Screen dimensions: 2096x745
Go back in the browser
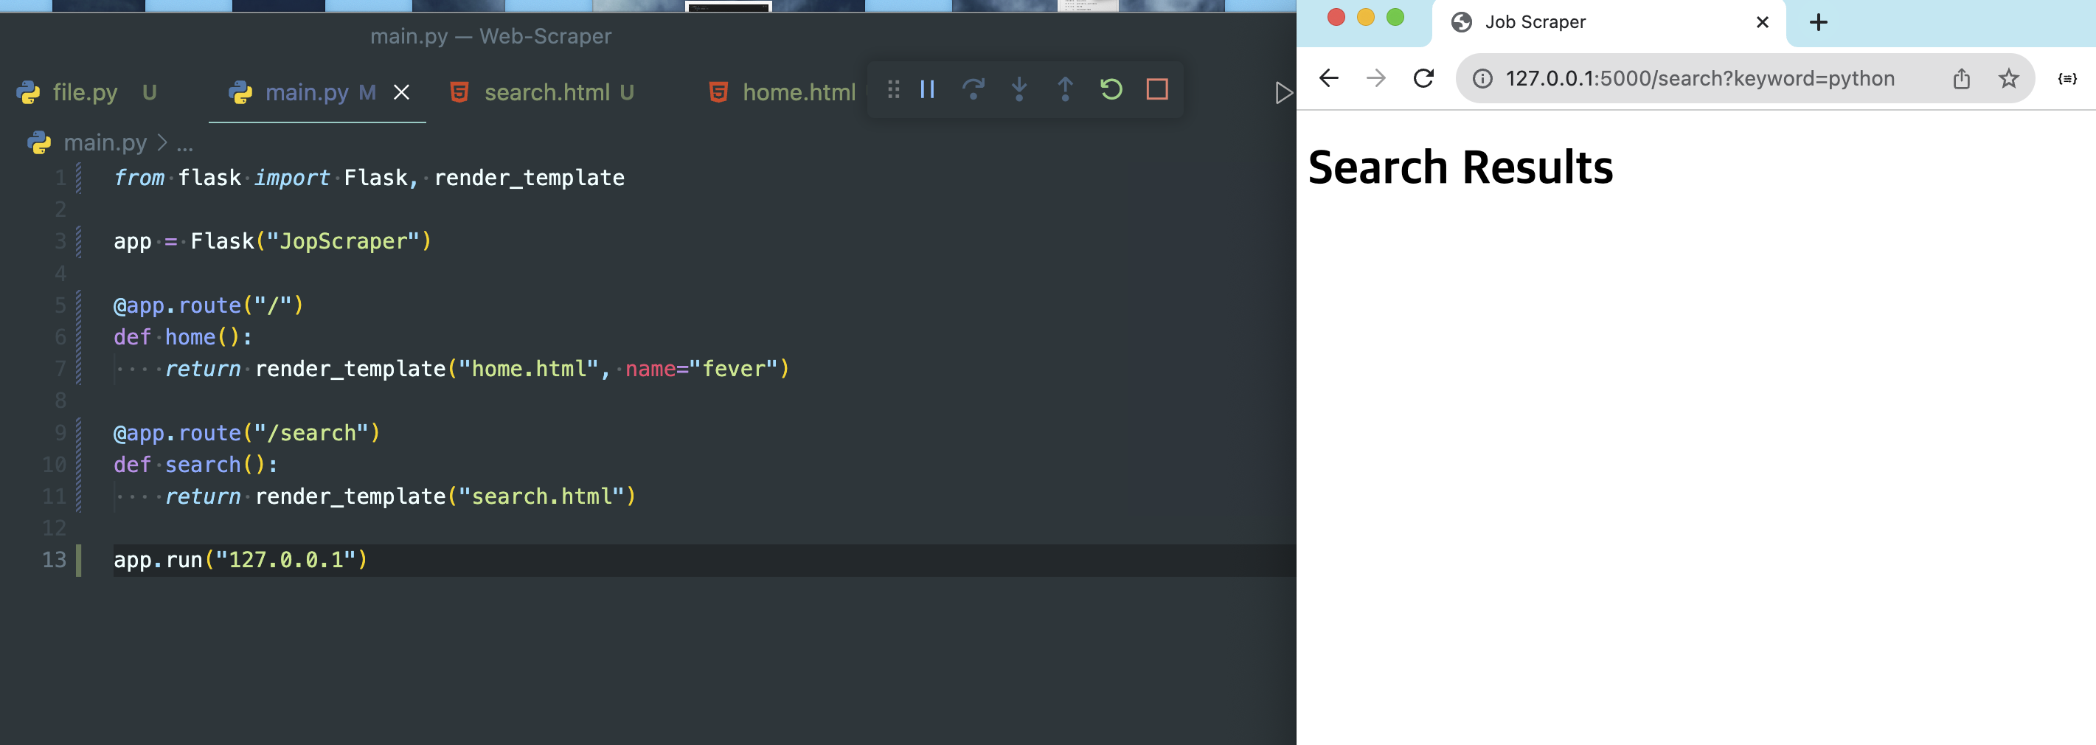pyautogui.click(x=1329, y=78)
